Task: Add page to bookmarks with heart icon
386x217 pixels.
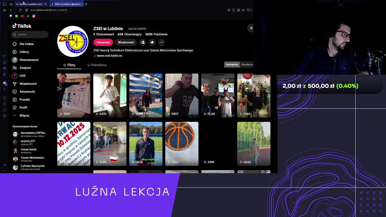Action: (x=248, y=10)
